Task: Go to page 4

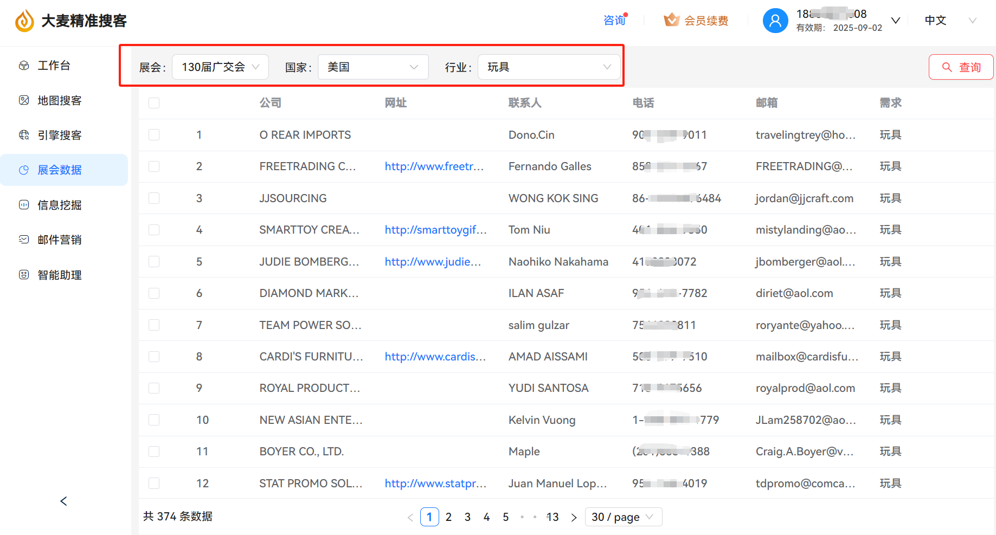Action: (x=486, y=517)
